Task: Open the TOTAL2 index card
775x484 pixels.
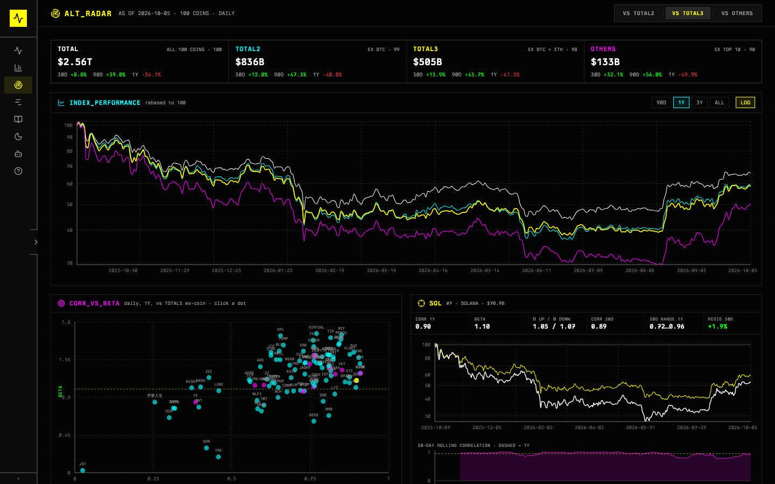Action: pos(318,62)
